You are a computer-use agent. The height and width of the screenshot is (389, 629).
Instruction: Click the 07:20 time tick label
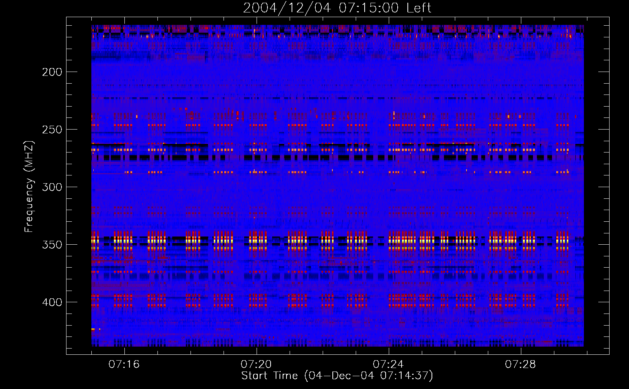[x=256, y=364]
